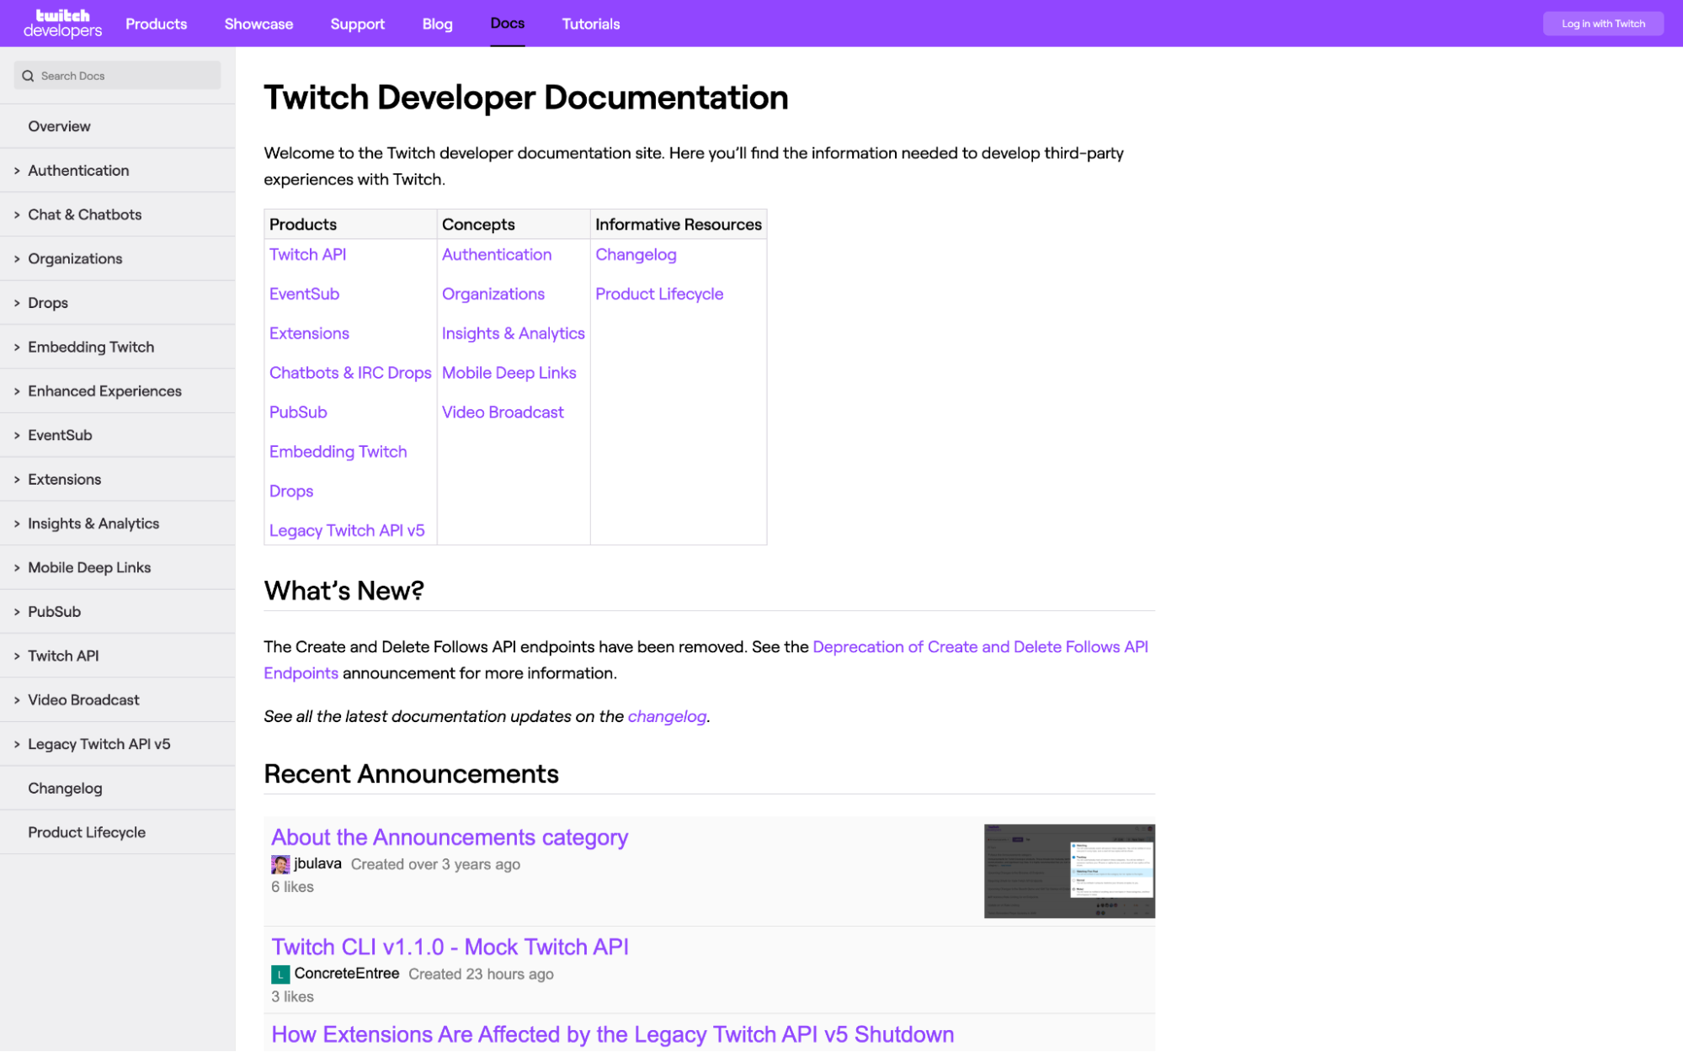
Task: Click Overview in the sidebar
Action: pyautogui.click(x=59, y=125)
